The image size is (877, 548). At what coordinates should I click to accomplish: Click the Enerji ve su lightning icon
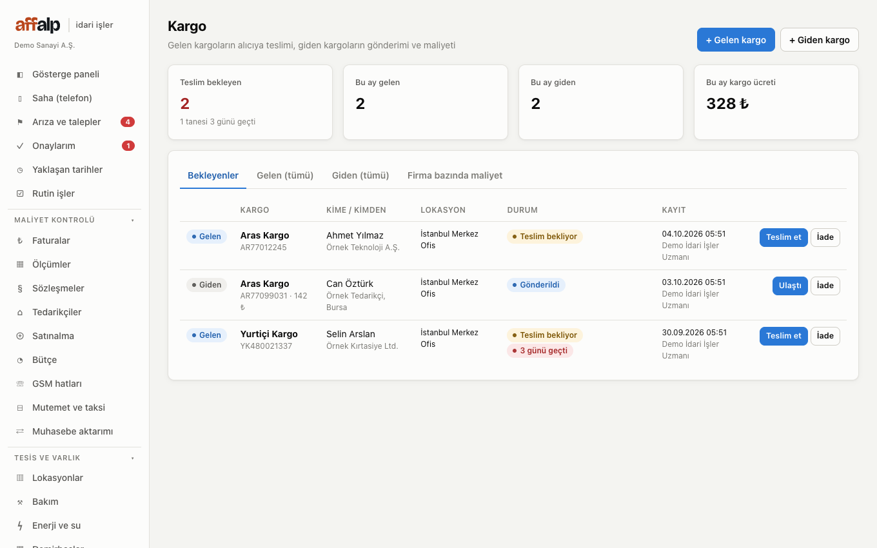(20, 525)
